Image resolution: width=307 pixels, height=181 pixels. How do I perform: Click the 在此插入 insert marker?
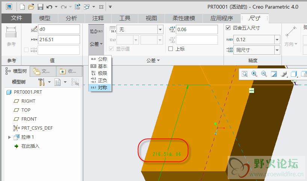(x=30, y=146)
